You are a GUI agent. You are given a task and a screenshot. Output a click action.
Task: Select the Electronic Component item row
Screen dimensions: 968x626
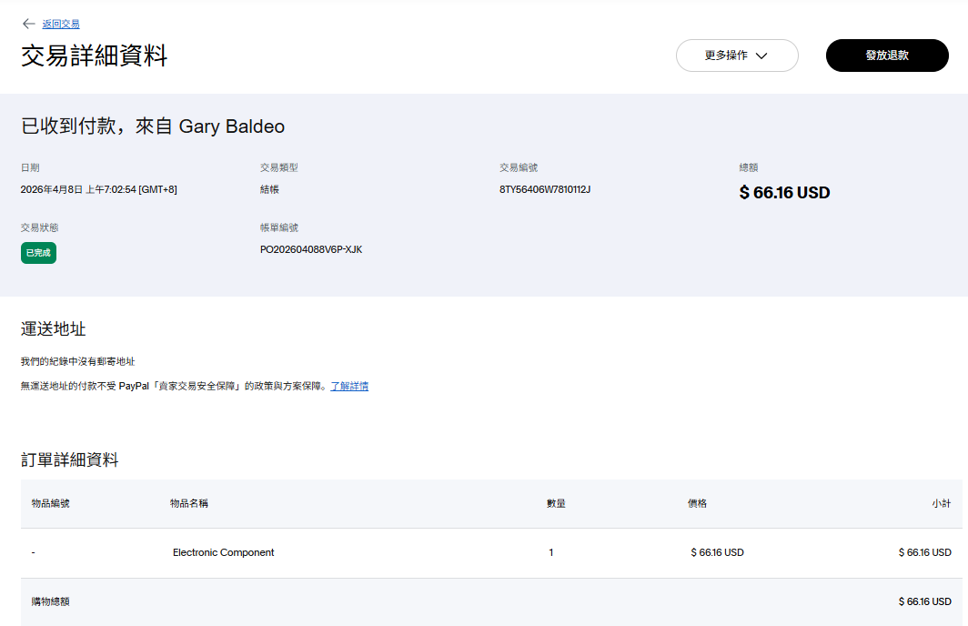coord(223,552)
